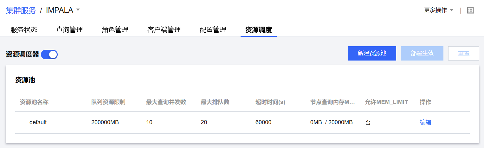
Task: Click the 重置 button
Action: tap(463, 53)
